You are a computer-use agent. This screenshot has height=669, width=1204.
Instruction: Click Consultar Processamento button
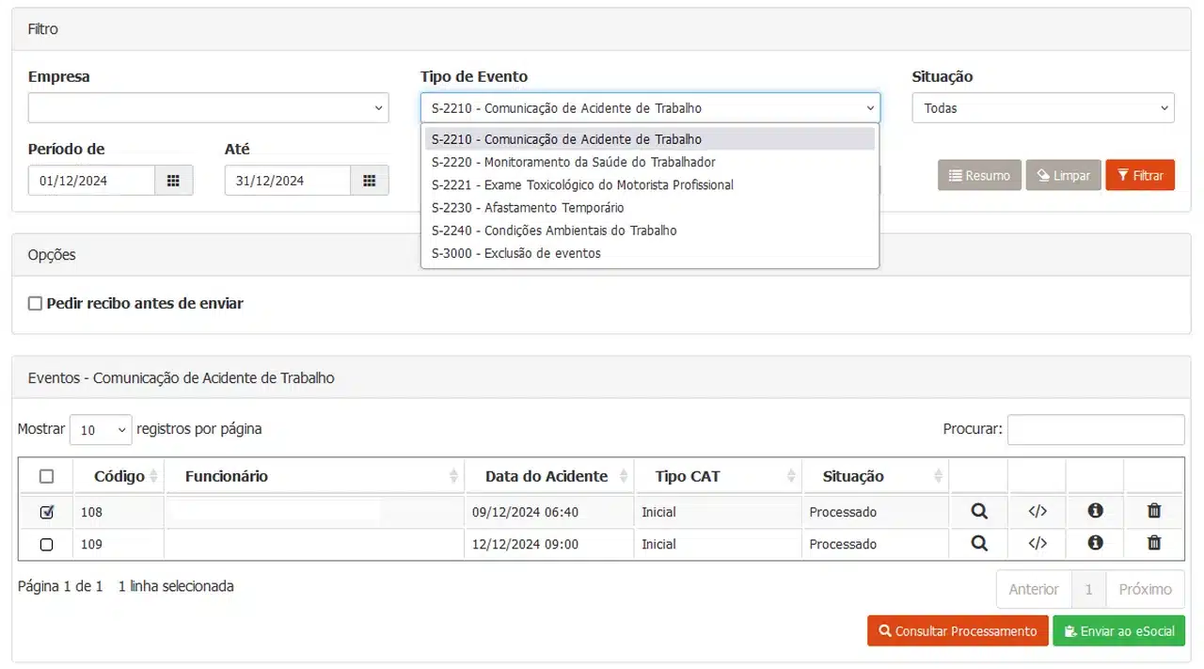(958, 630)
